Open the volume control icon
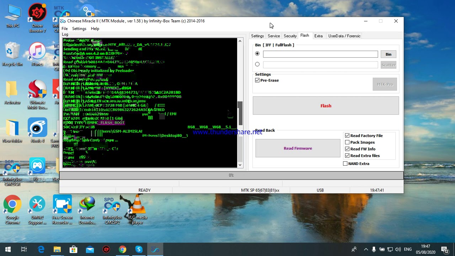Viewport: 455px width, 256px height. pyautogui.click(x=398, y=249)
